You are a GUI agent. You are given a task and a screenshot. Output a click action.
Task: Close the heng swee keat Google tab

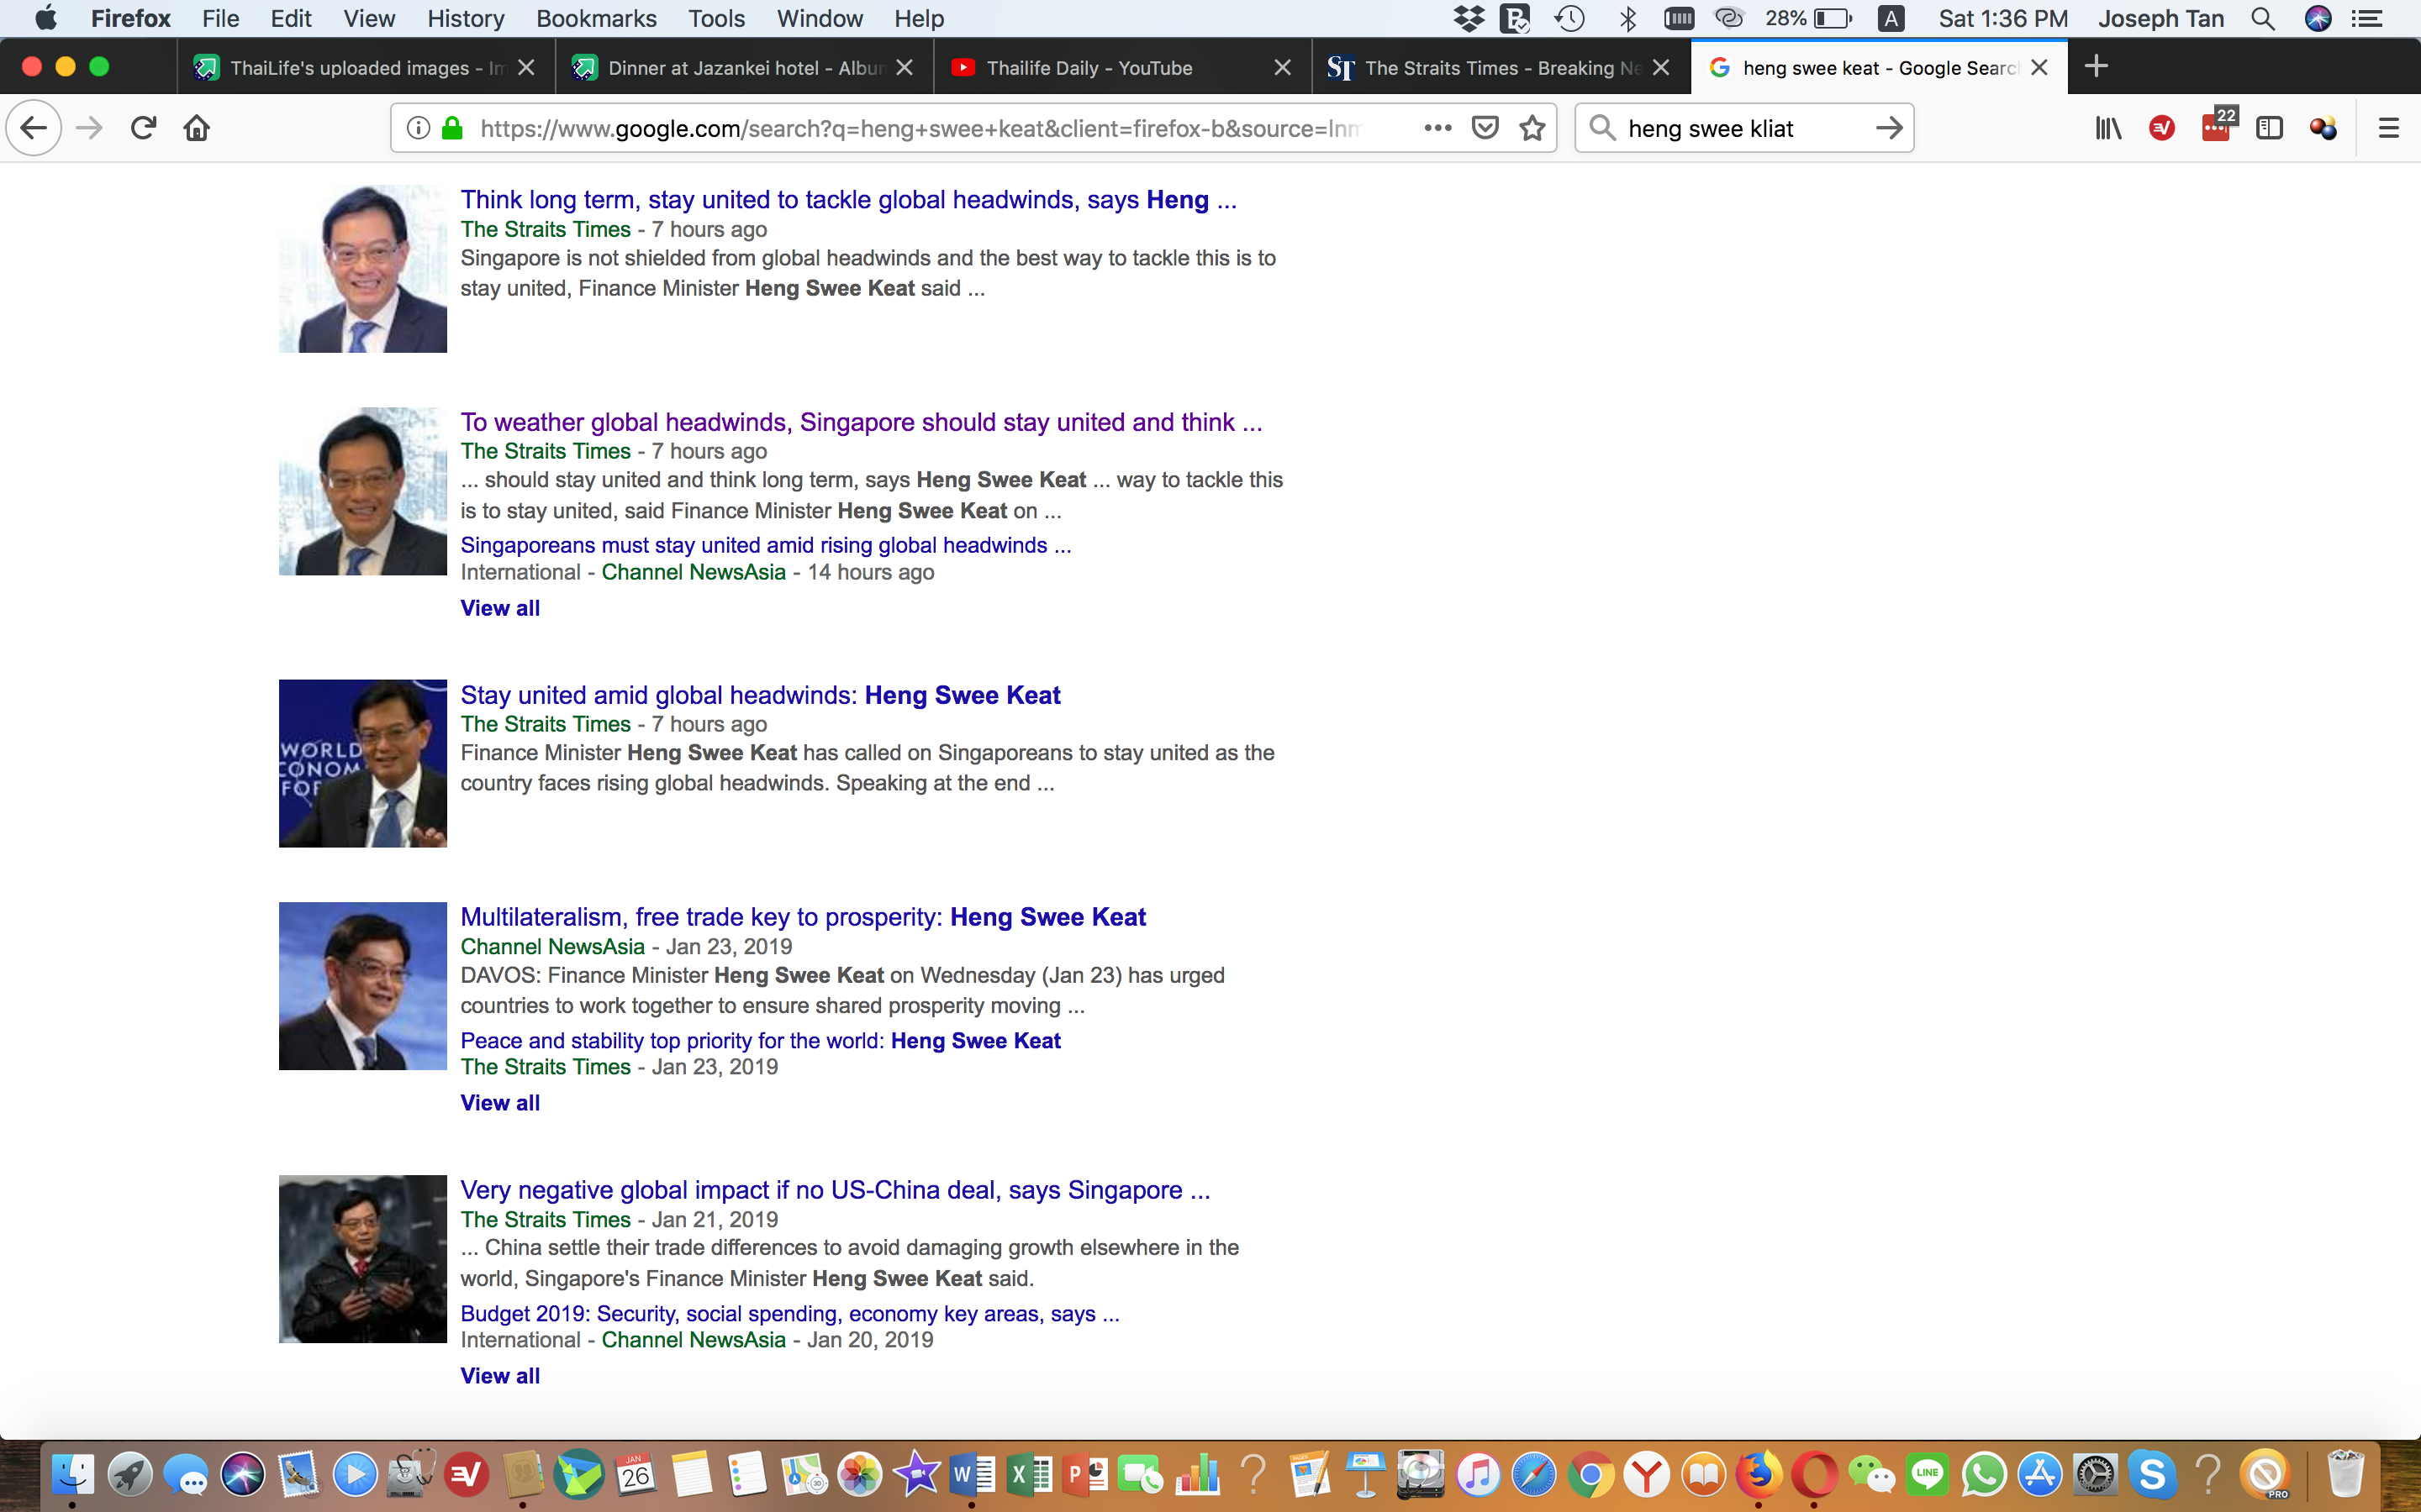[2040, 67]
